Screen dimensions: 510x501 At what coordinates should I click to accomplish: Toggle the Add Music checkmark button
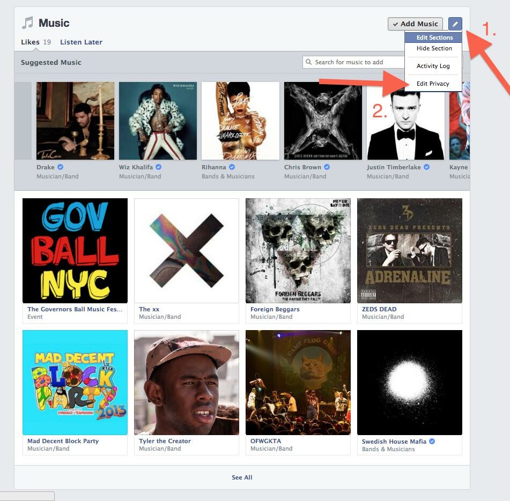(415, 24)
